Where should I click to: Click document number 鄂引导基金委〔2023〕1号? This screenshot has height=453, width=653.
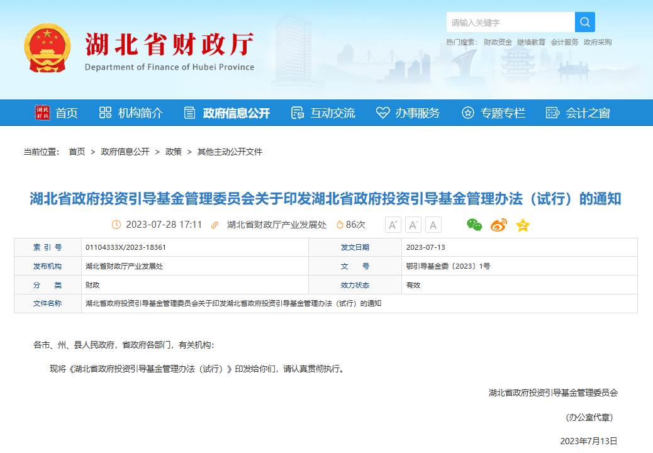pos(448,267)
